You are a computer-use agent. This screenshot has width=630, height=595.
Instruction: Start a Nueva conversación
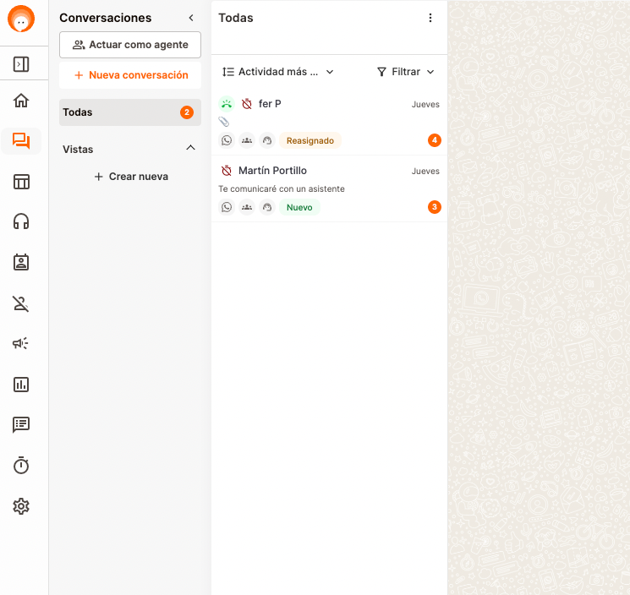coord(130,75)
